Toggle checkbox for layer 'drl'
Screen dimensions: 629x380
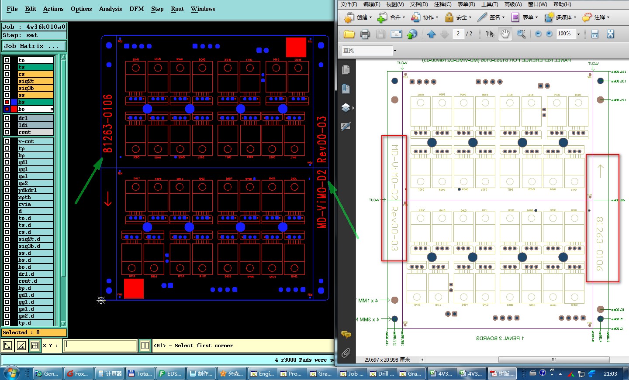(x=7, y=118)
